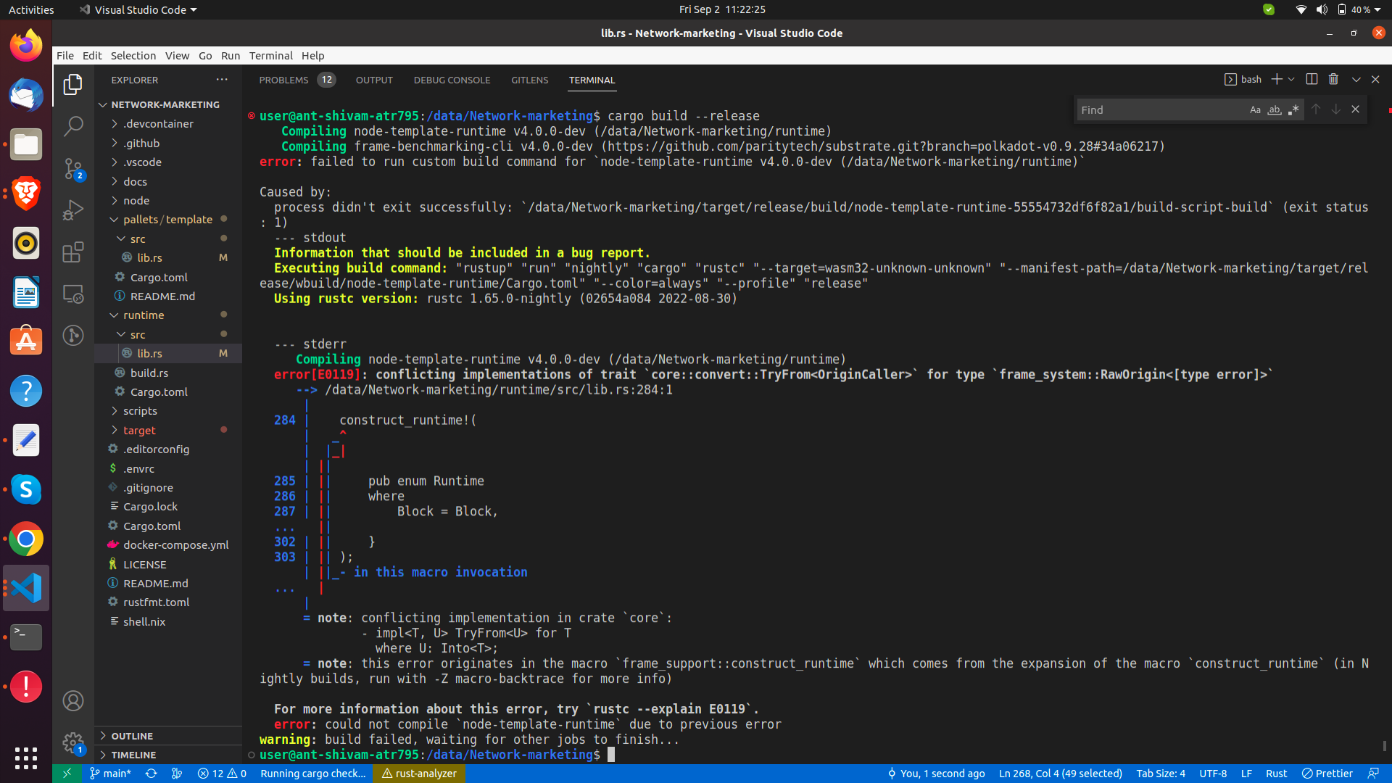Screen dimensions: 1392x783
Task: Open Brave browser from the dock
Action: pyautogui.click(x=26, y=194)
